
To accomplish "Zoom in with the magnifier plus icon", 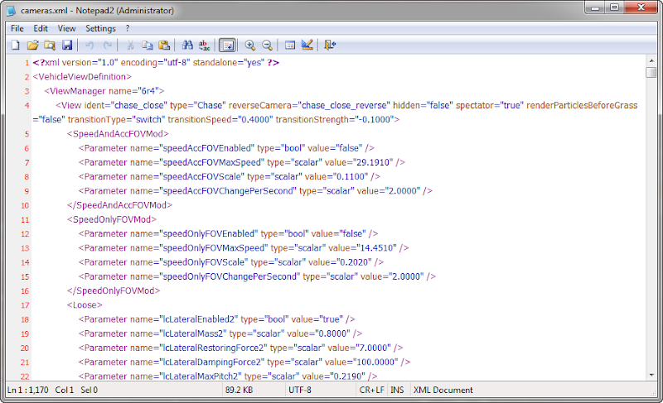I will tap(250, 46).
